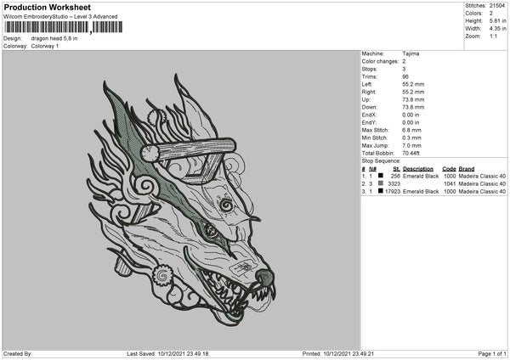The height and width of the screenshot is (360, 510).
Task: Click the 'EndY:' label
Action: [369, 122]
